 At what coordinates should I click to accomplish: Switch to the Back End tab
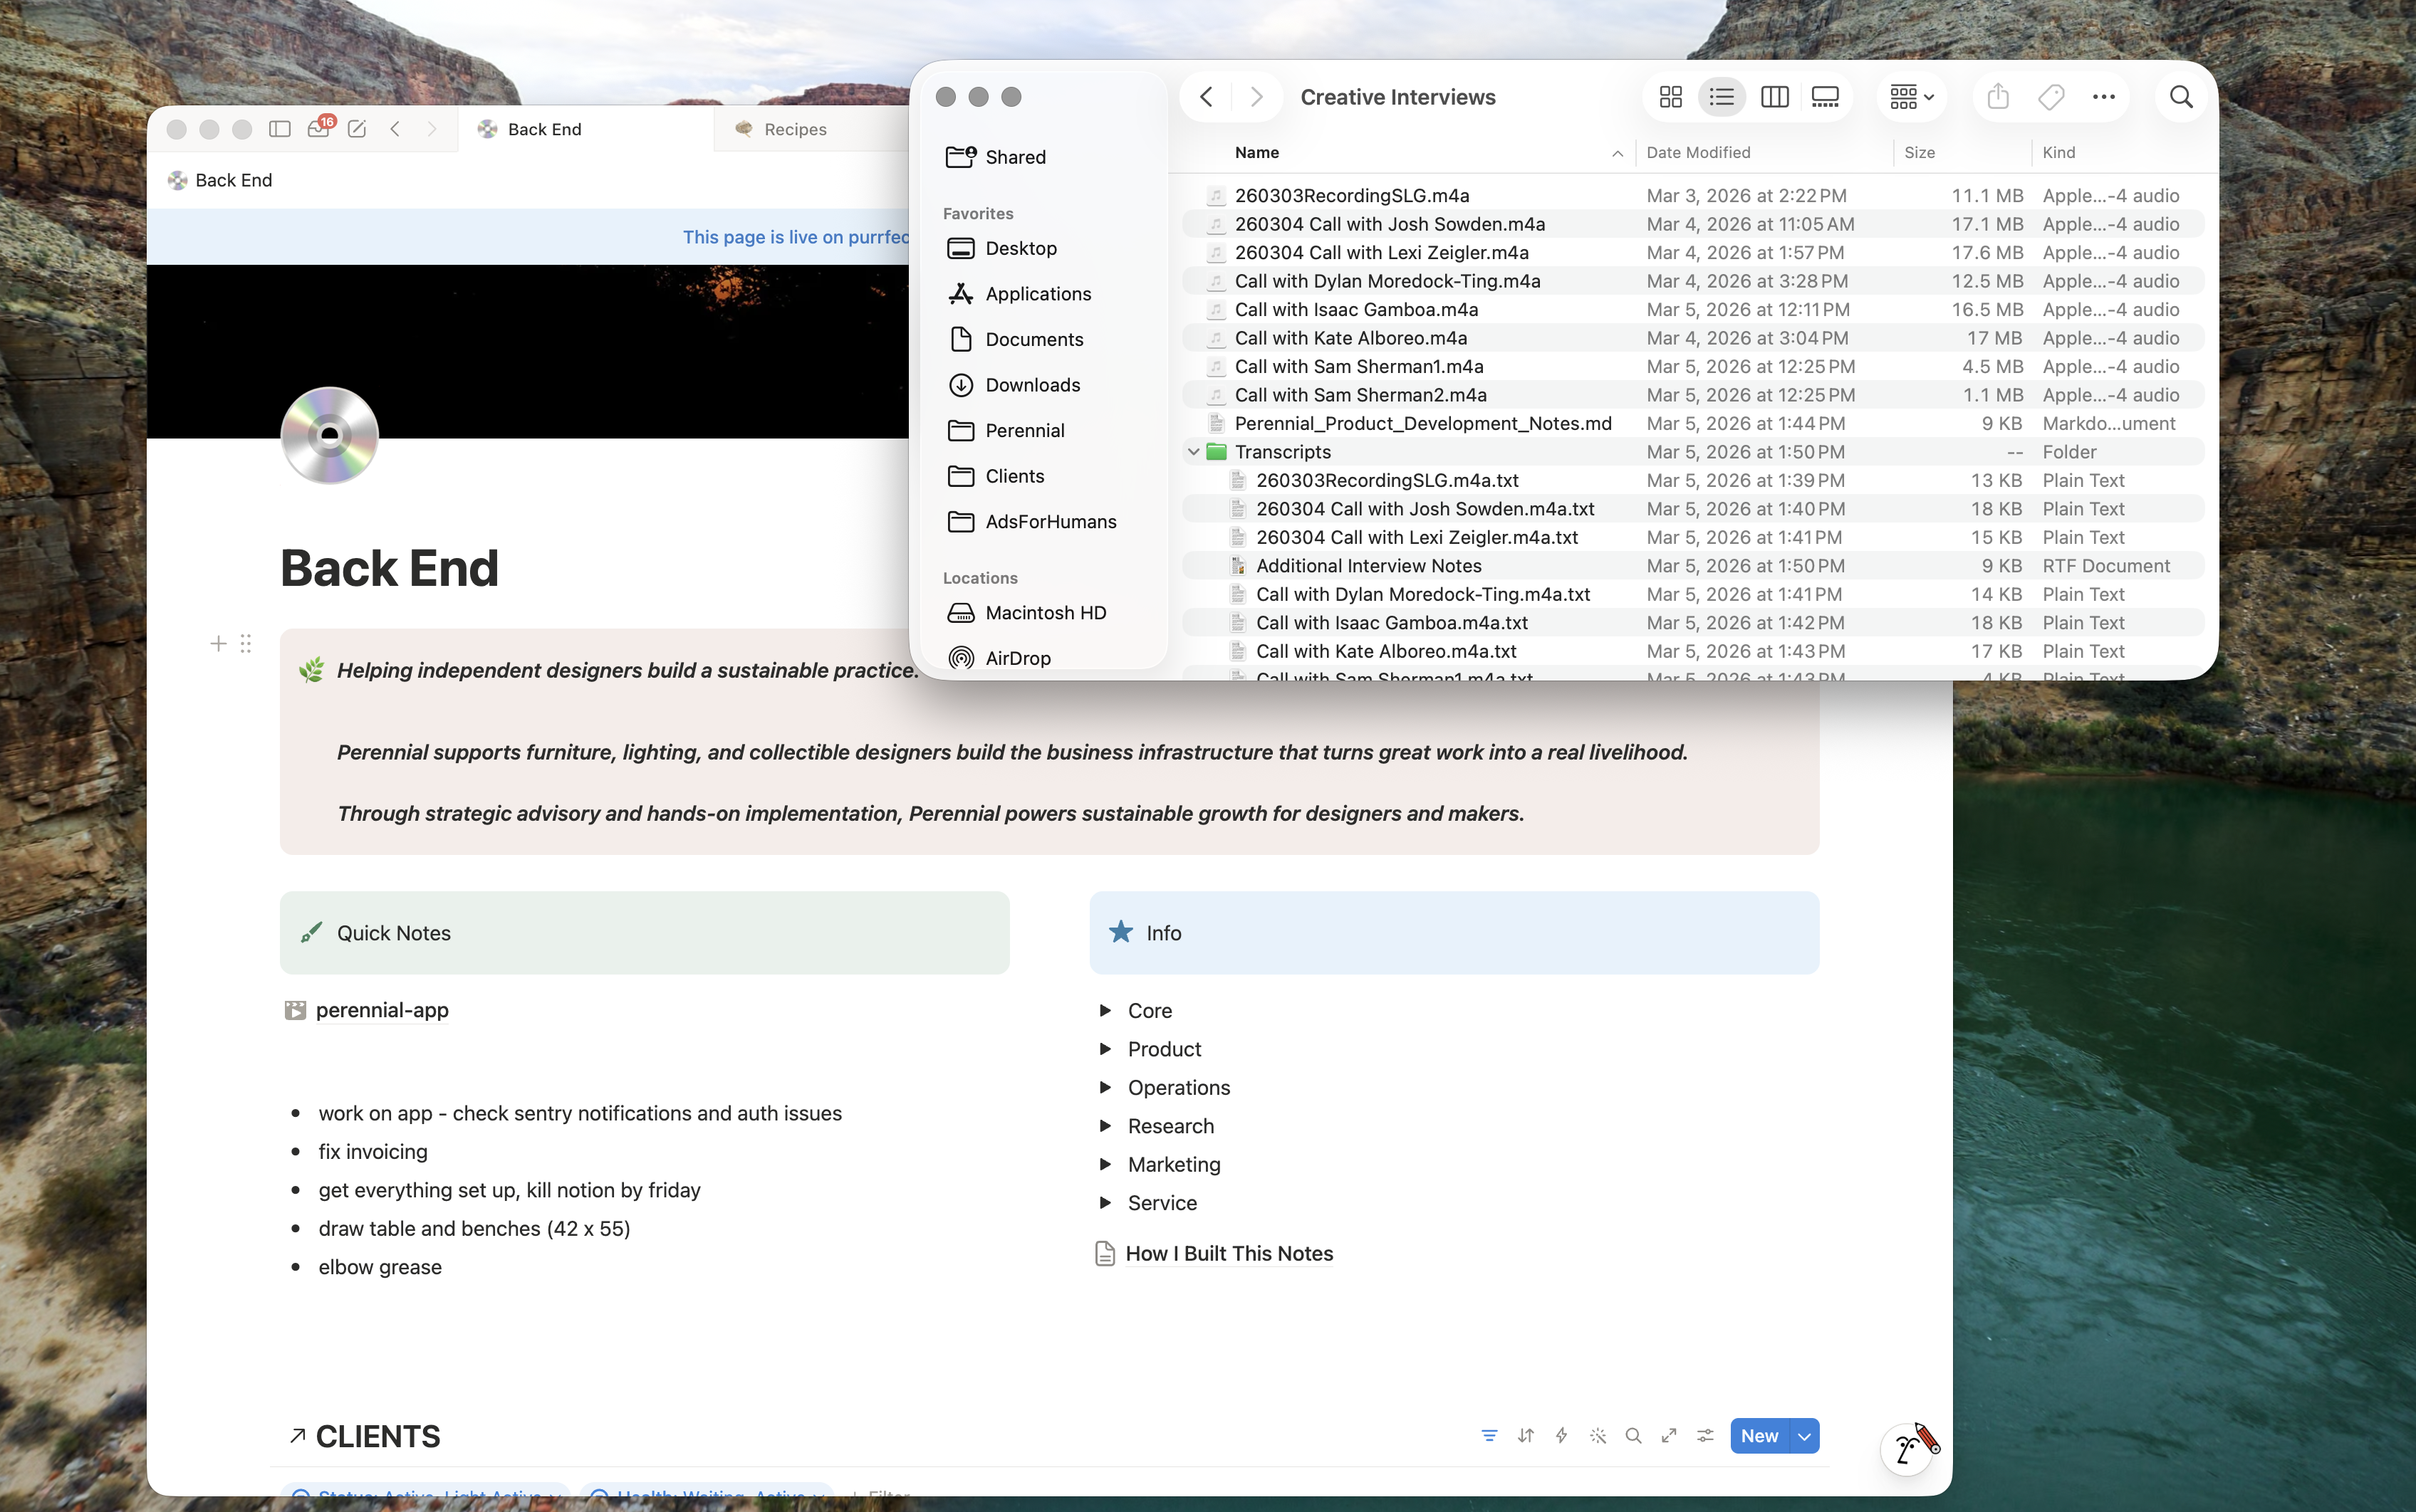tap(585, 129)
